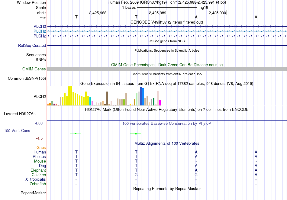Open GENCODE V49lift37 track title
The image size is (287, 200).
click(167, 22)
